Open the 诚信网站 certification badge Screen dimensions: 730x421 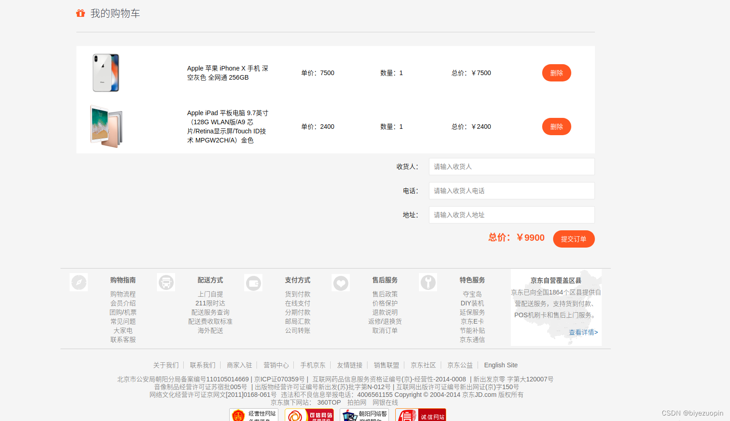421,415
